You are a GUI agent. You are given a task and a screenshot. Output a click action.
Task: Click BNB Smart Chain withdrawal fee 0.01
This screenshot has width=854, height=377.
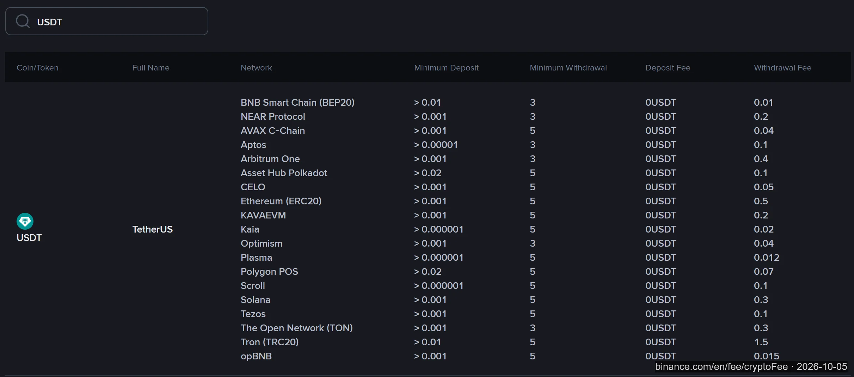(763, 103)
